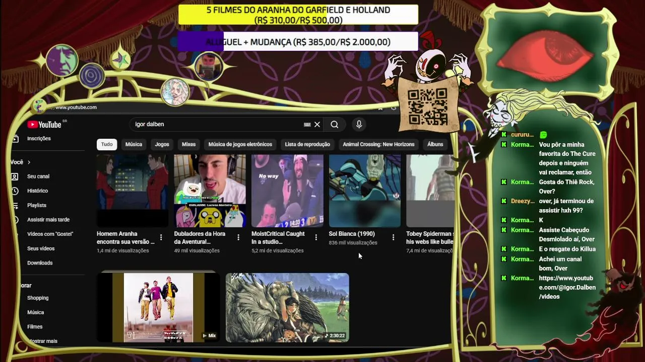Click the Dreezy username in chat
The width and height of the screenshot is (645, 362).
522,201
